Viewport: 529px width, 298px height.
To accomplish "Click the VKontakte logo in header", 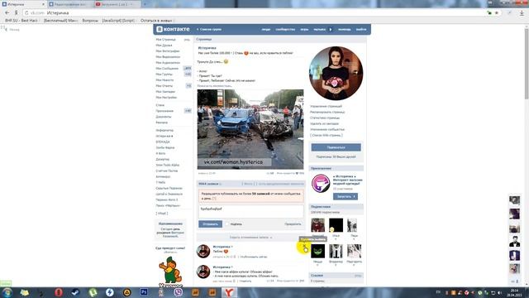I will point(173,30).
